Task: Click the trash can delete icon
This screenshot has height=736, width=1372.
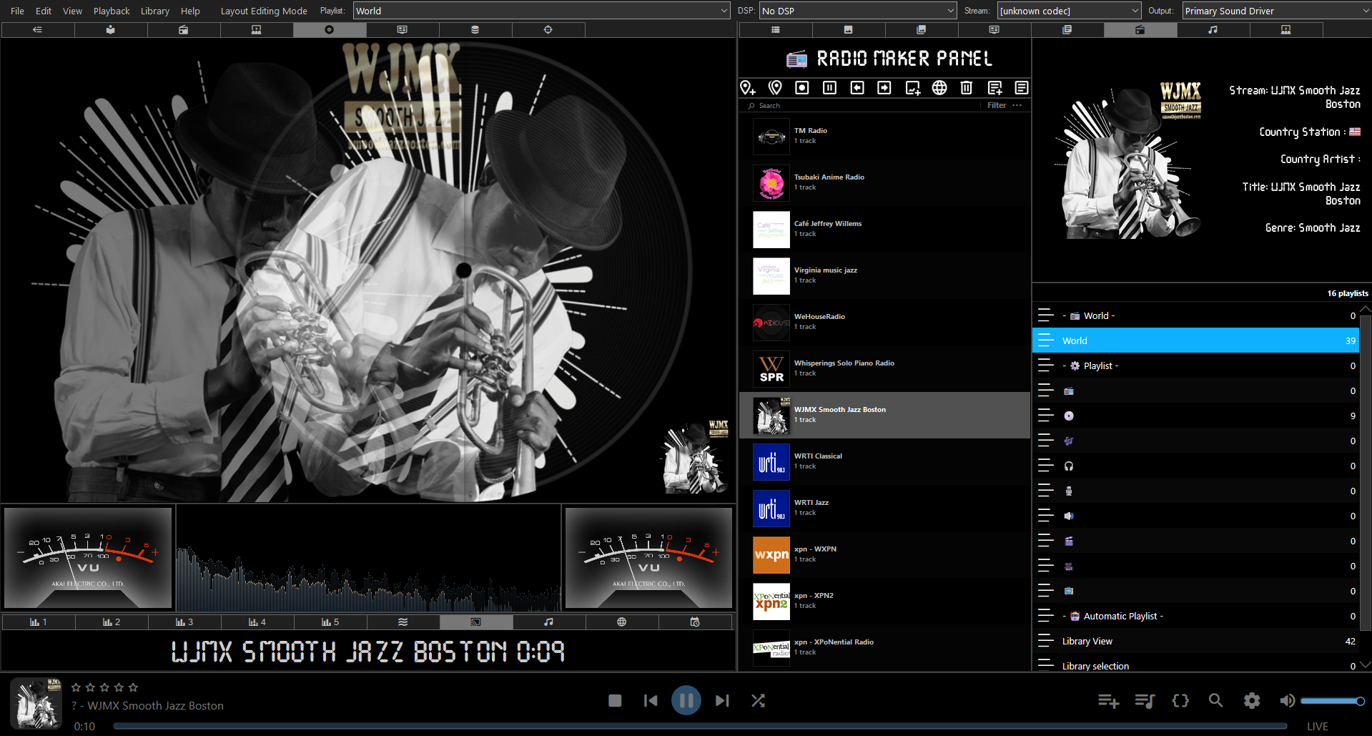Action: tap(967, 87)
